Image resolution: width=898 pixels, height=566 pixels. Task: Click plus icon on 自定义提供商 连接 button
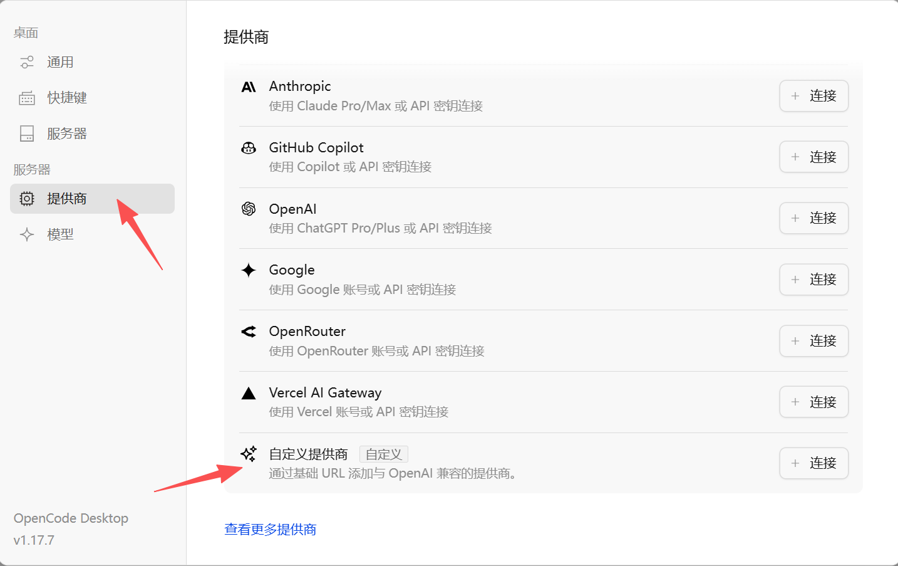(x=795, y=463)
